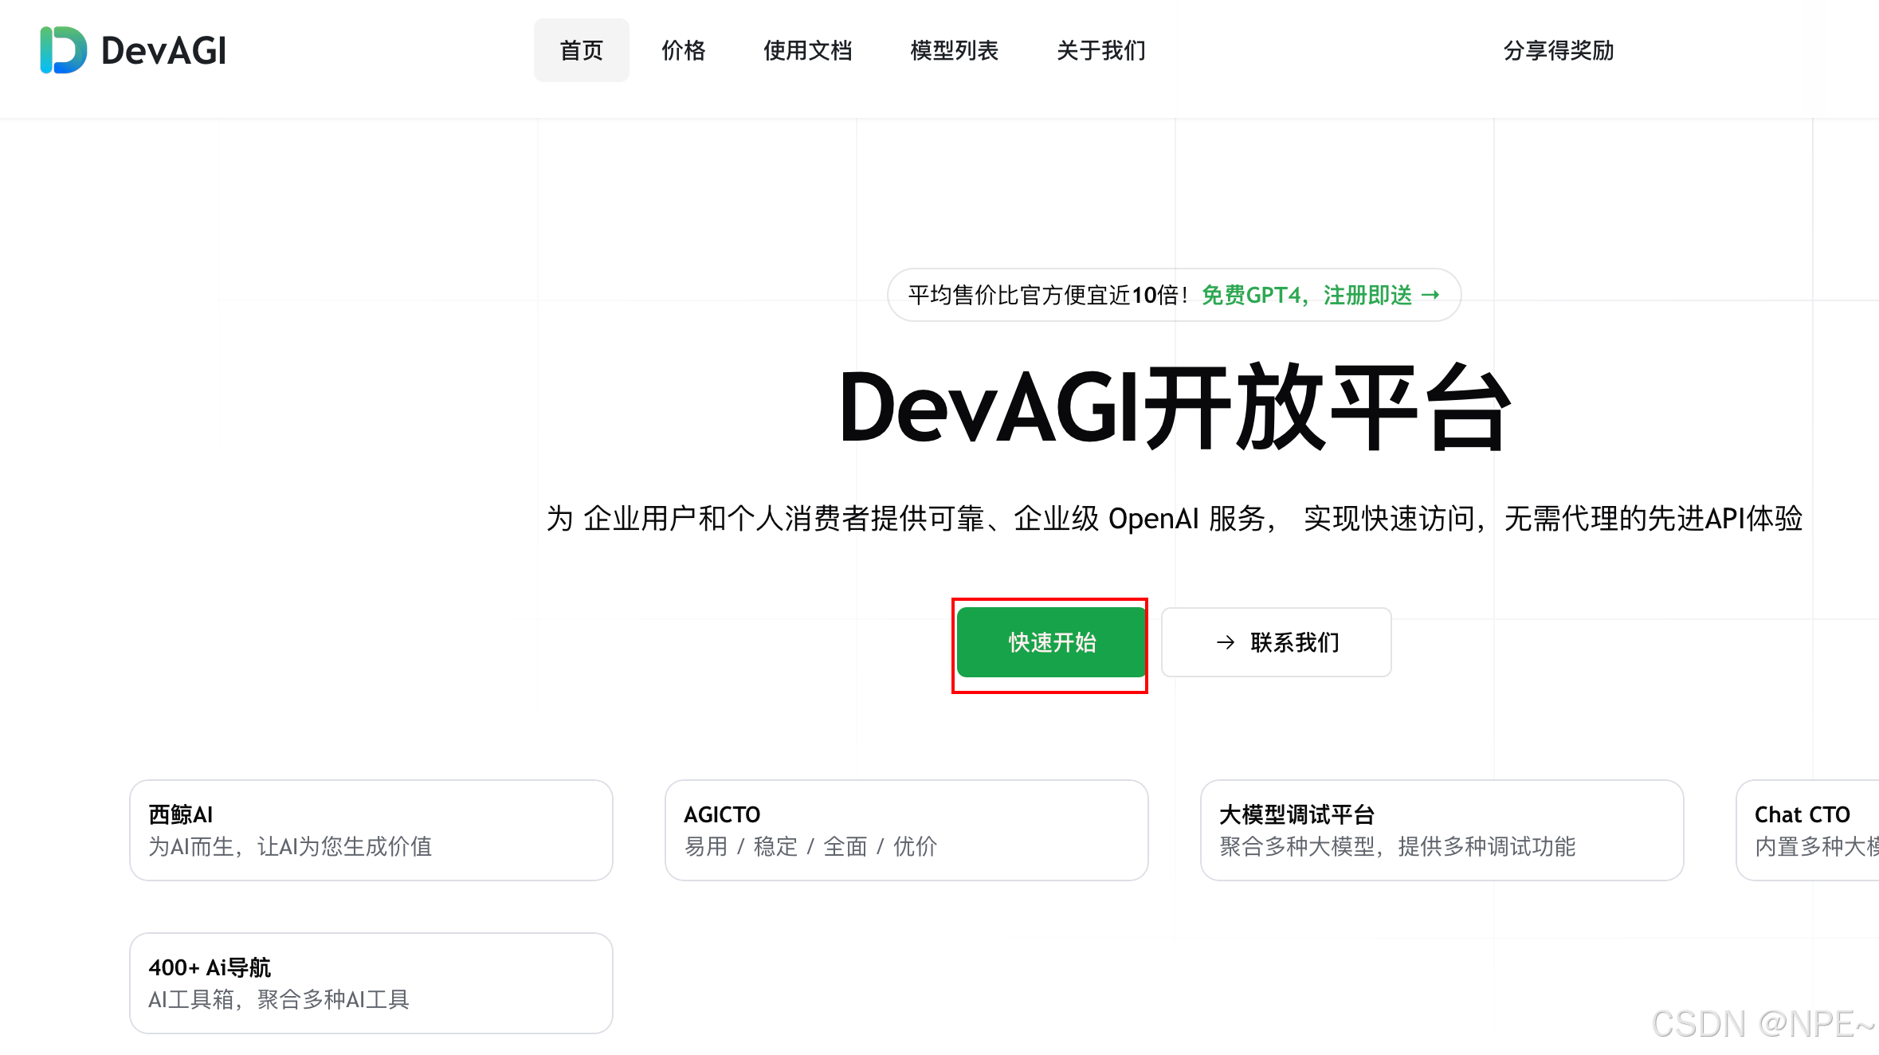Click the arrow icon beside 联系我们
This screenshot has height=1055, width=1879.
coord(1226,642)
